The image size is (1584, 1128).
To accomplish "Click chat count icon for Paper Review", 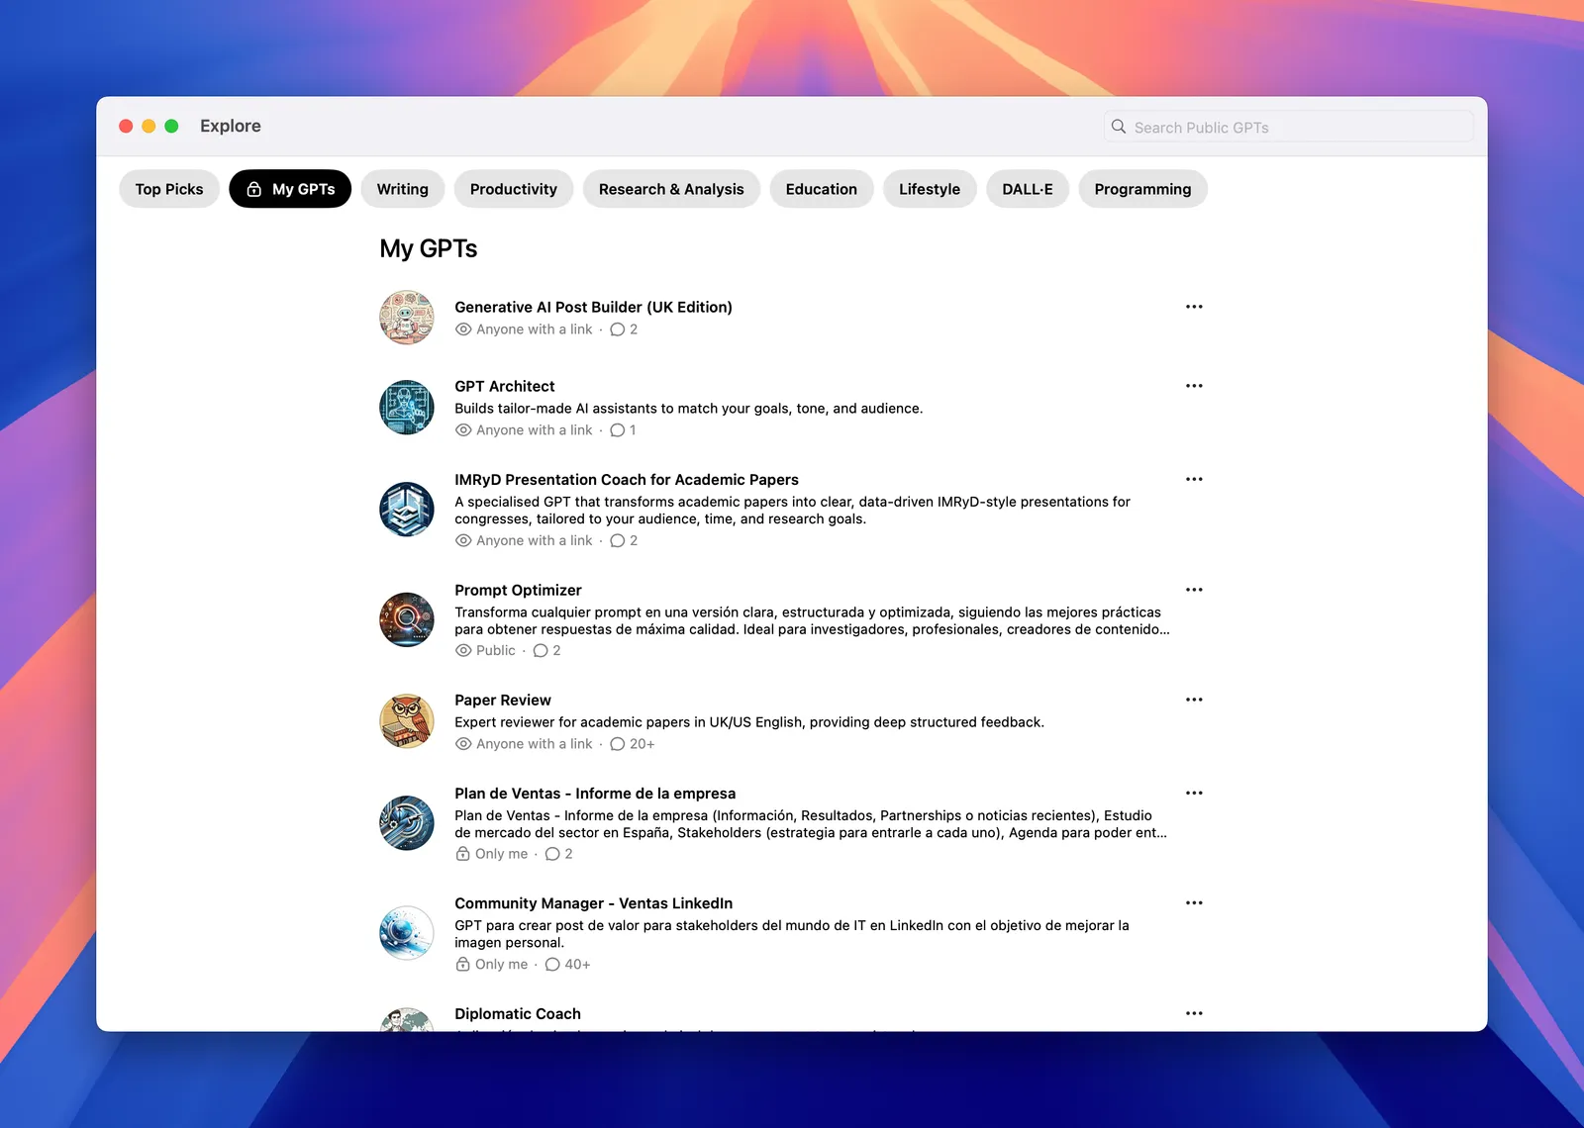I will [x=618, y=744].
